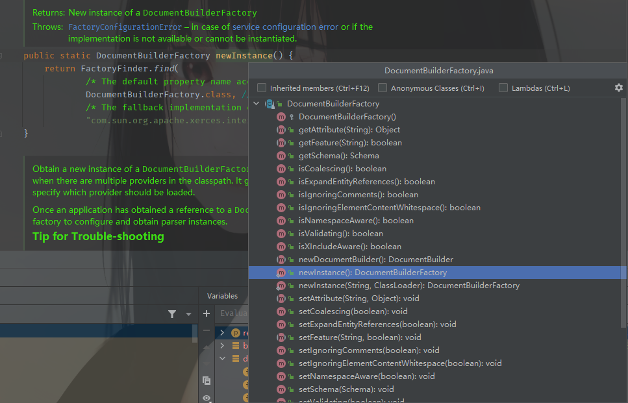Click DocumentBuilderFactory return type in code
Image resolution: width=628 pixels, height=403 pixels.
153,56
